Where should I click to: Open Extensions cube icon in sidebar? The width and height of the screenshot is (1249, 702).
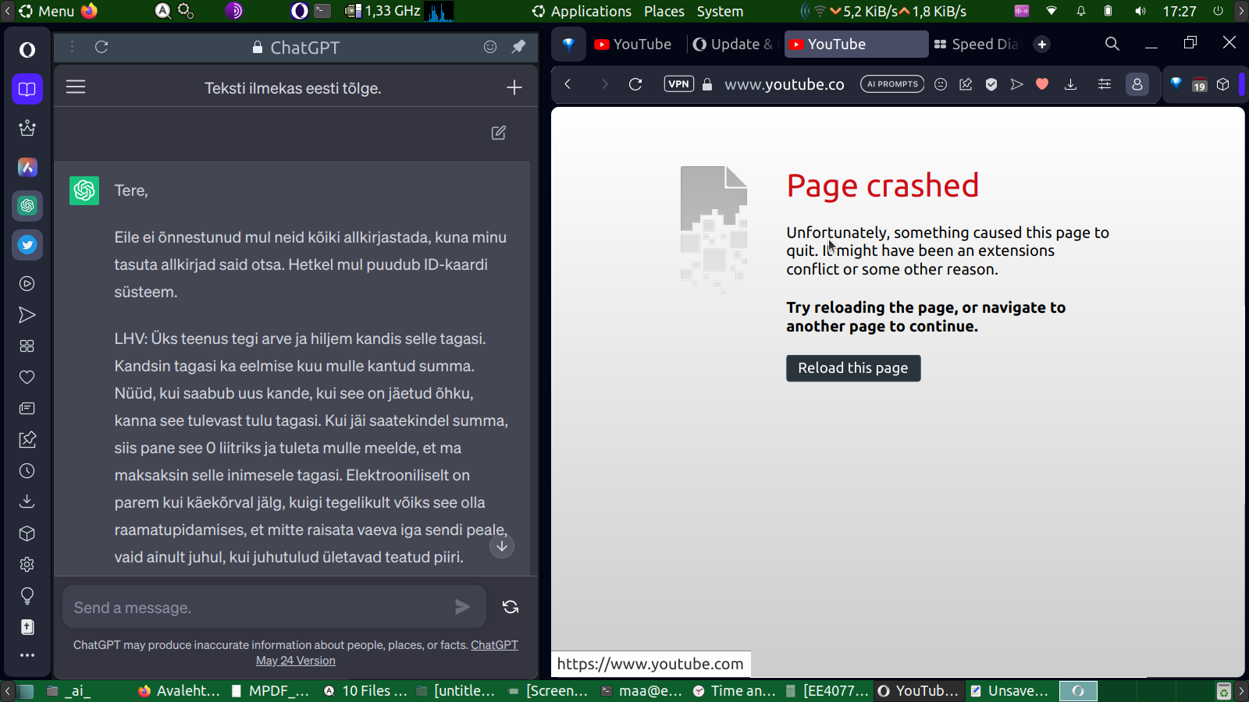pos(27,534)
